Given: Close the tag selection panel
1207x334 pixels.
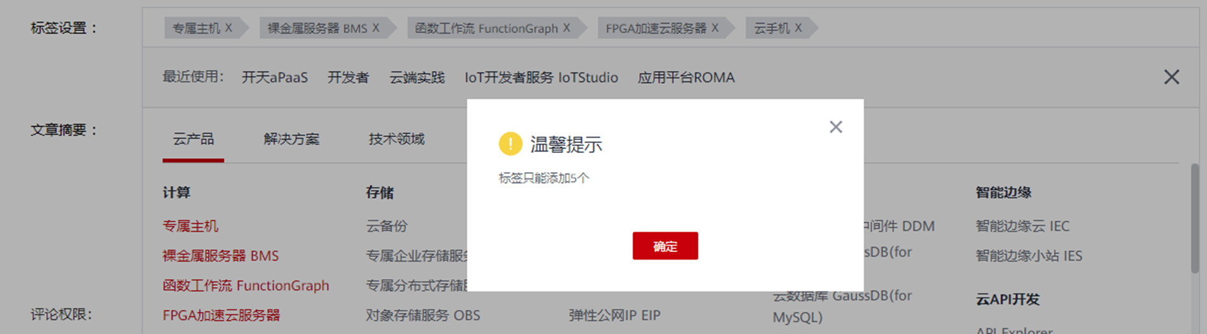Looking at the screenshot, I should pyautogui.click(x=1171, y=77).
